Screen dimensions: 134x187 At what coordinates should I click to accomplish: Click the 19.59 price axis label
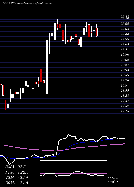pos(125,75)
